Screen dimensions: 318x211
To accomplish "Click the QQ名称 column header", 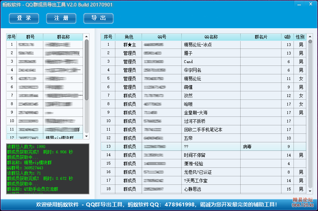I will tap(211, 37).
